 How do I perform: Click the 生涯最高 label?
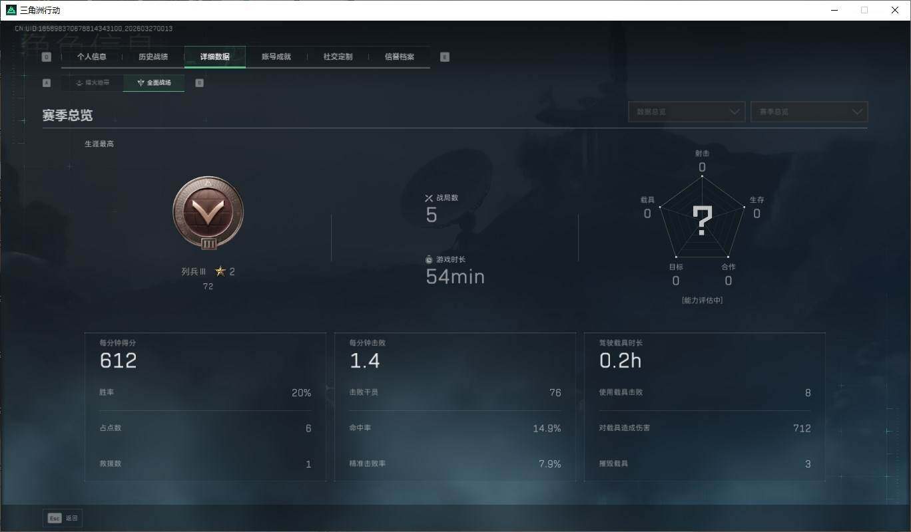pyautogui.click(x=99, y=144)
